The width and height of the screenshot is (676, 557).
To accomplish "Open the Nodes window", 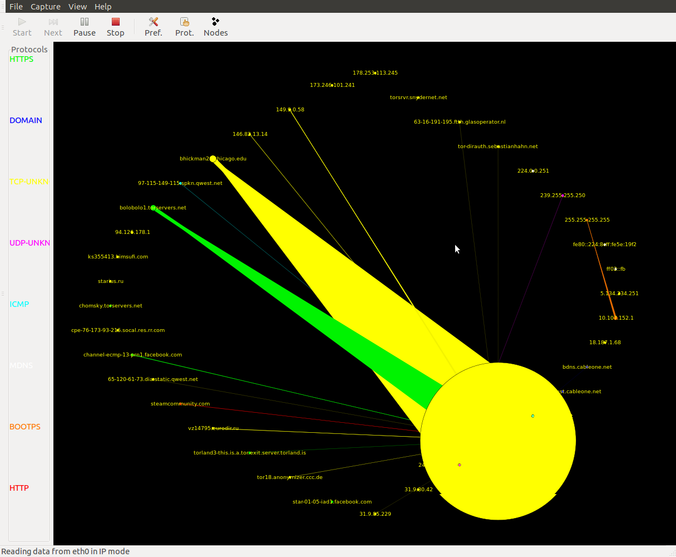I will [215, 27].
